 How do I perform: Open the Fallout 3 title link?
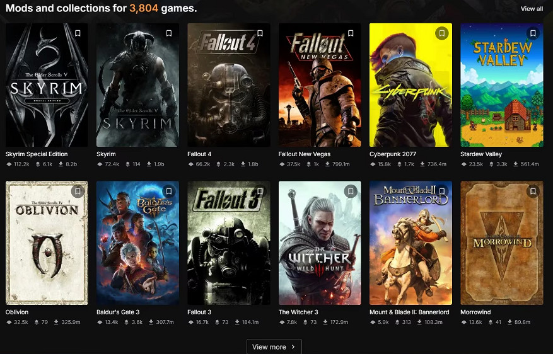[199, 312]
